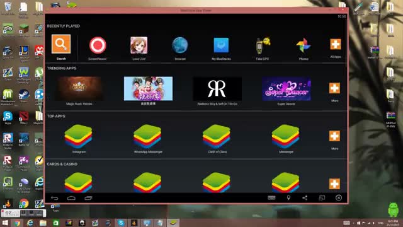The height and width of the screenshot is (227, 403).
Task: Open the Super Dancer trending banner
Action: tap(287, 88)
